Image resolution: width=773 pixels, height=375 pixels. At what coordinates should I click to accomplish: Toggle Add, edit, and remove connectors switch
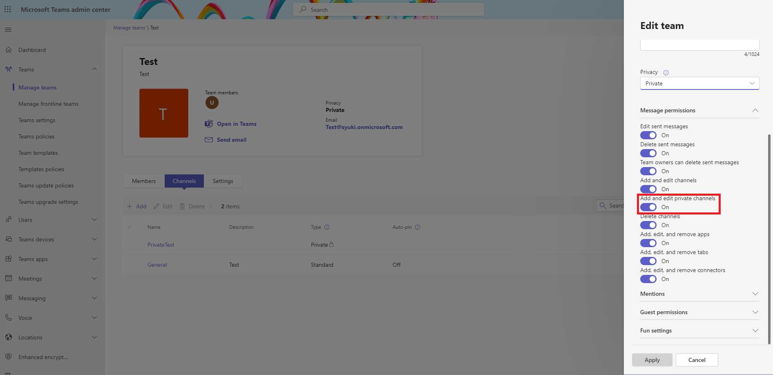[x=648, y=279]
